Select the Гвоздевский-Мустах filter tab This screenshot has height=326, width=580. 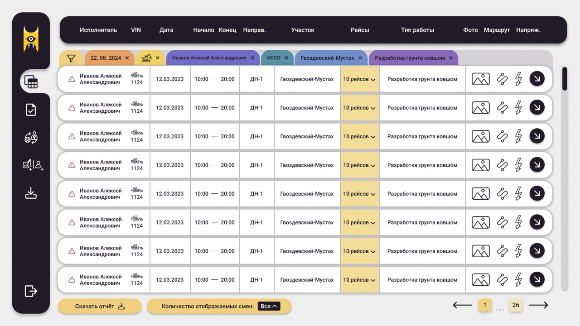[x=331, y=58]
